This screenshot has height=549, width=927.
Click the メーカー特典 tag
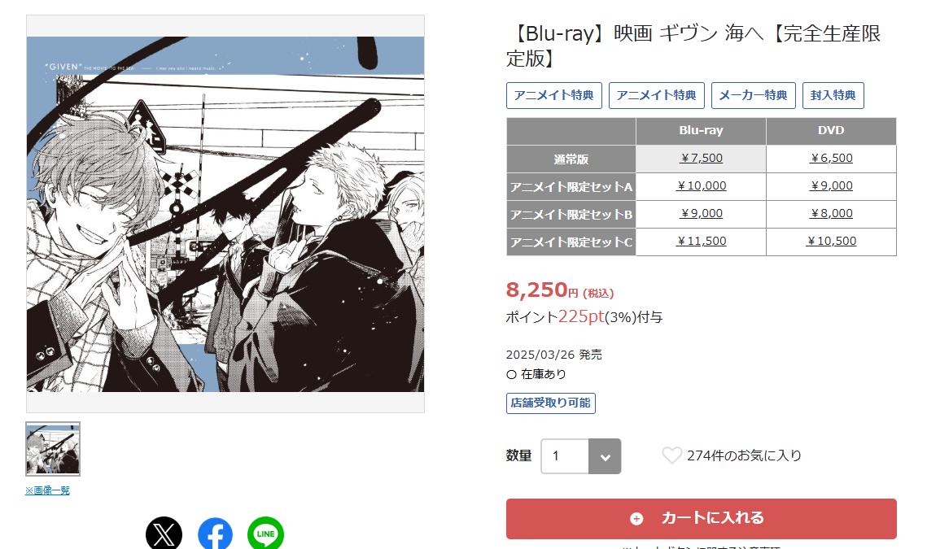(x=753, y=96)
